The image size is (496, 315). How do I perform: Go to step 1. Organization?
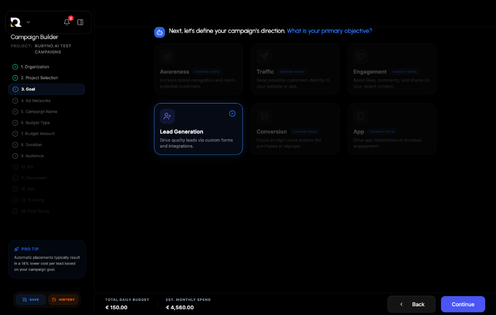point(46,67)
